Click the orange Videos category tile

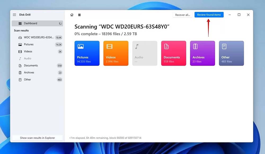pos(116,53)
